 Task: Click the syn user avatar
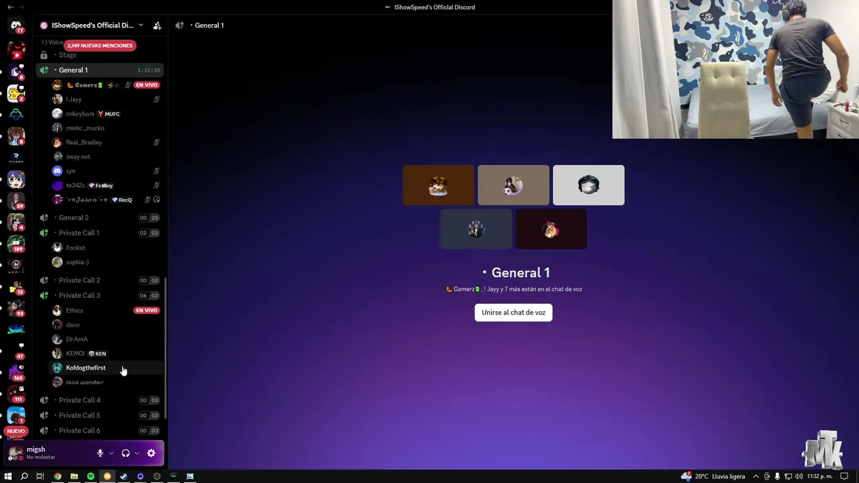[57, 171]
